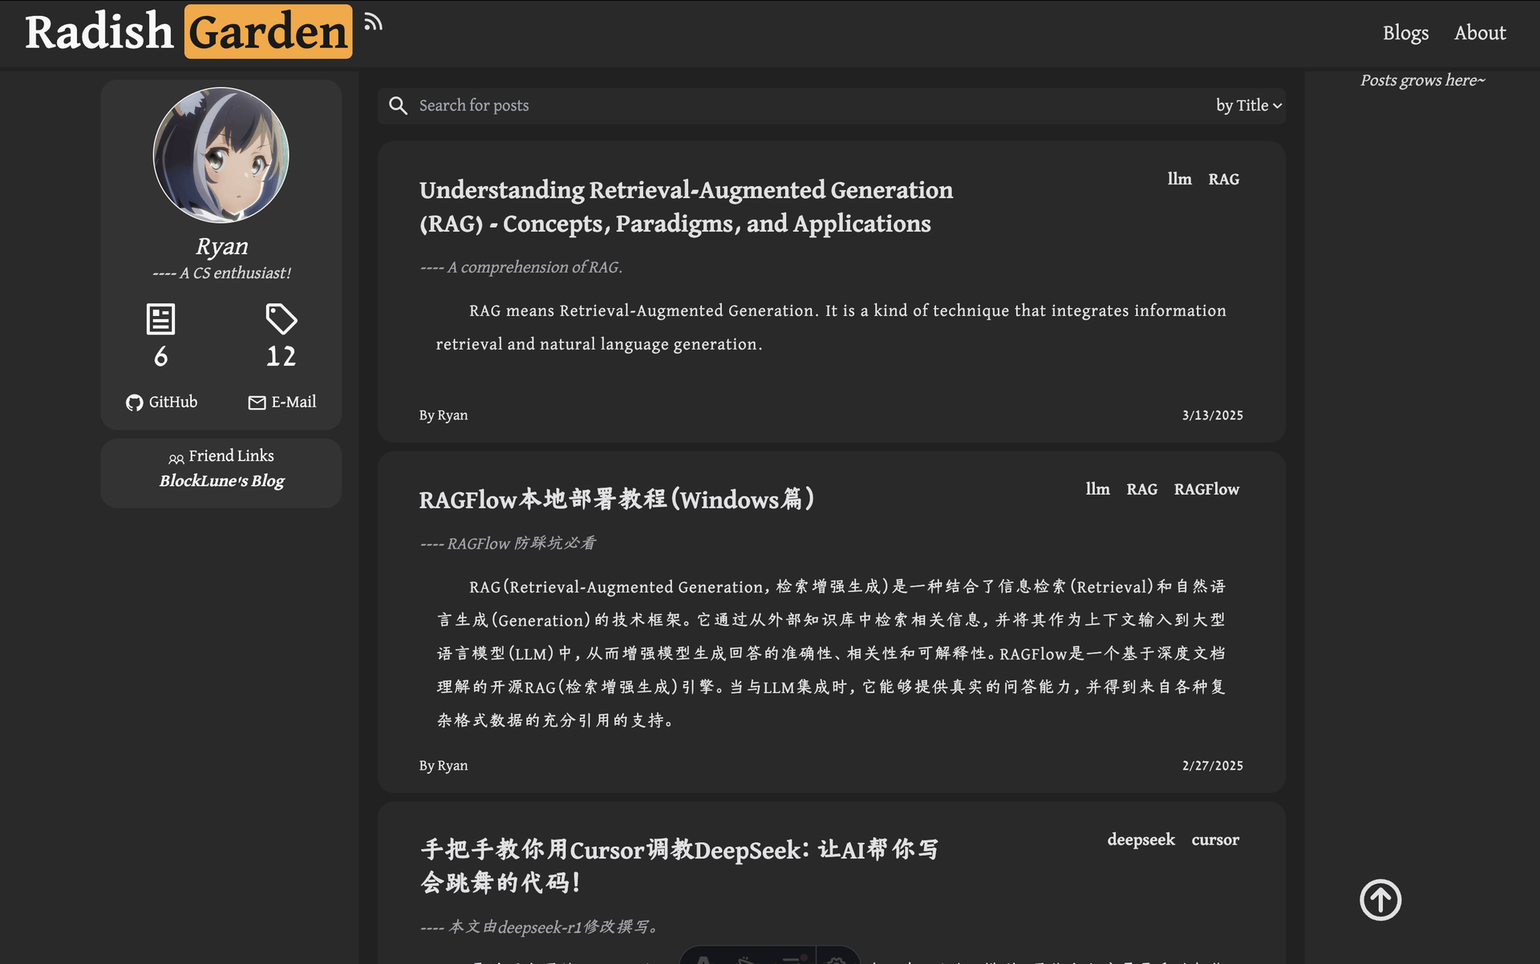1540x964 pixels.
Task: Open the About menu item
Action: [x=1480, y=33]
